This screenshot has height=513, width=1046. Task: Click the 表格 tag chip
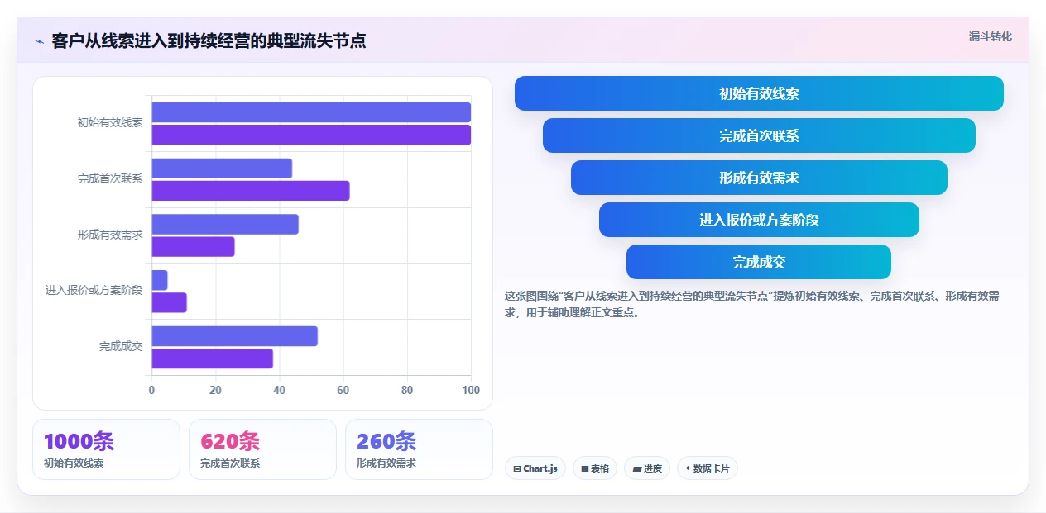595,468
